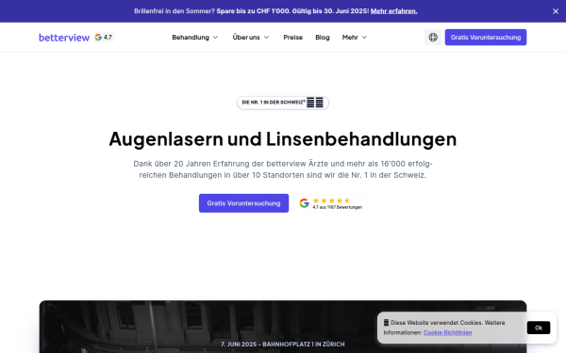Click the Google G logo in the reviews widget
Screen dimensions: 566x353
(x=304, y=203)
